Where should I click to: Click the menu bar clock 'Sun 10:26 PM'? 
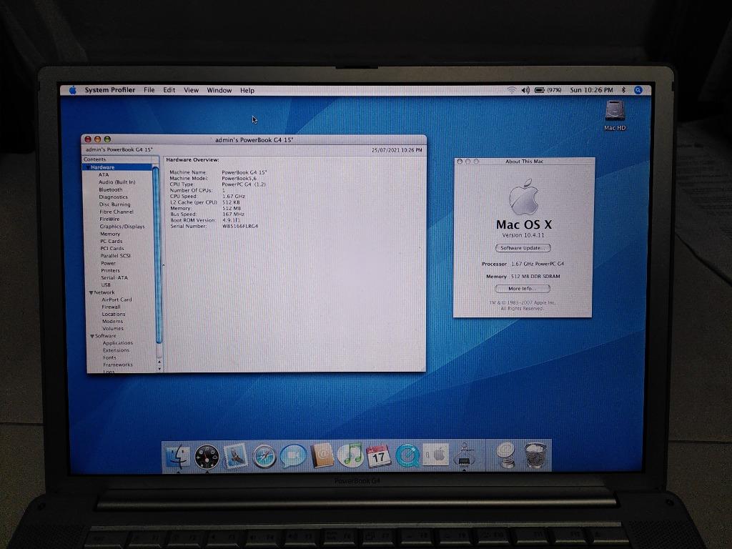coord(591,90)
